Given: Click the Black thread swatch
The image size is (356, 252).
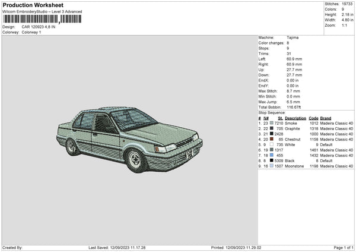Looking at the screenshot, I should [x=272, y=160].
